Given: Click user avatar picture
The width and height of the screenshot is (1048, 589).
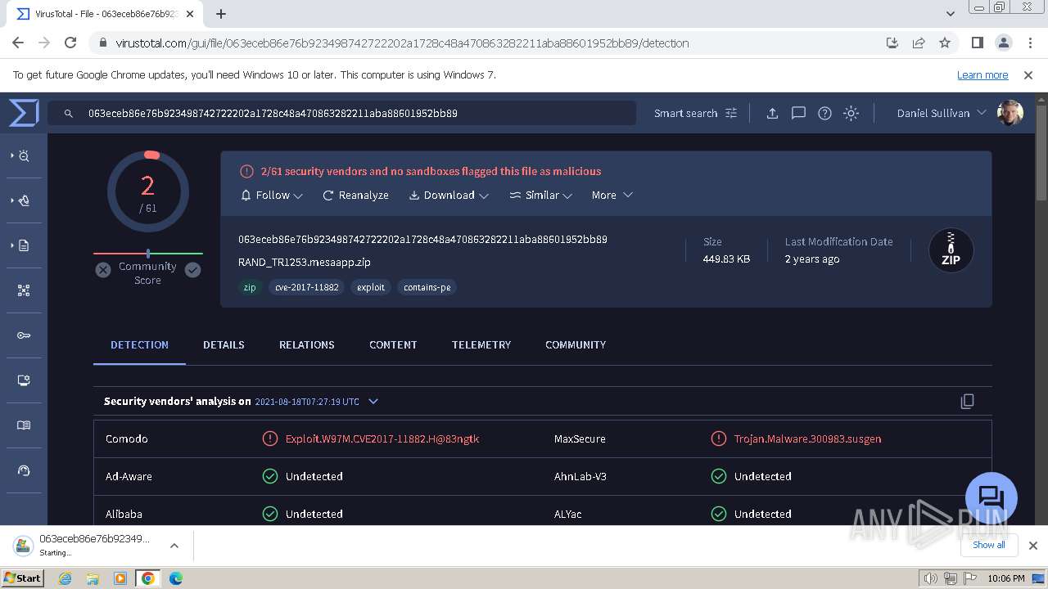Looking at the screenshot, I should coord(1010,113).
